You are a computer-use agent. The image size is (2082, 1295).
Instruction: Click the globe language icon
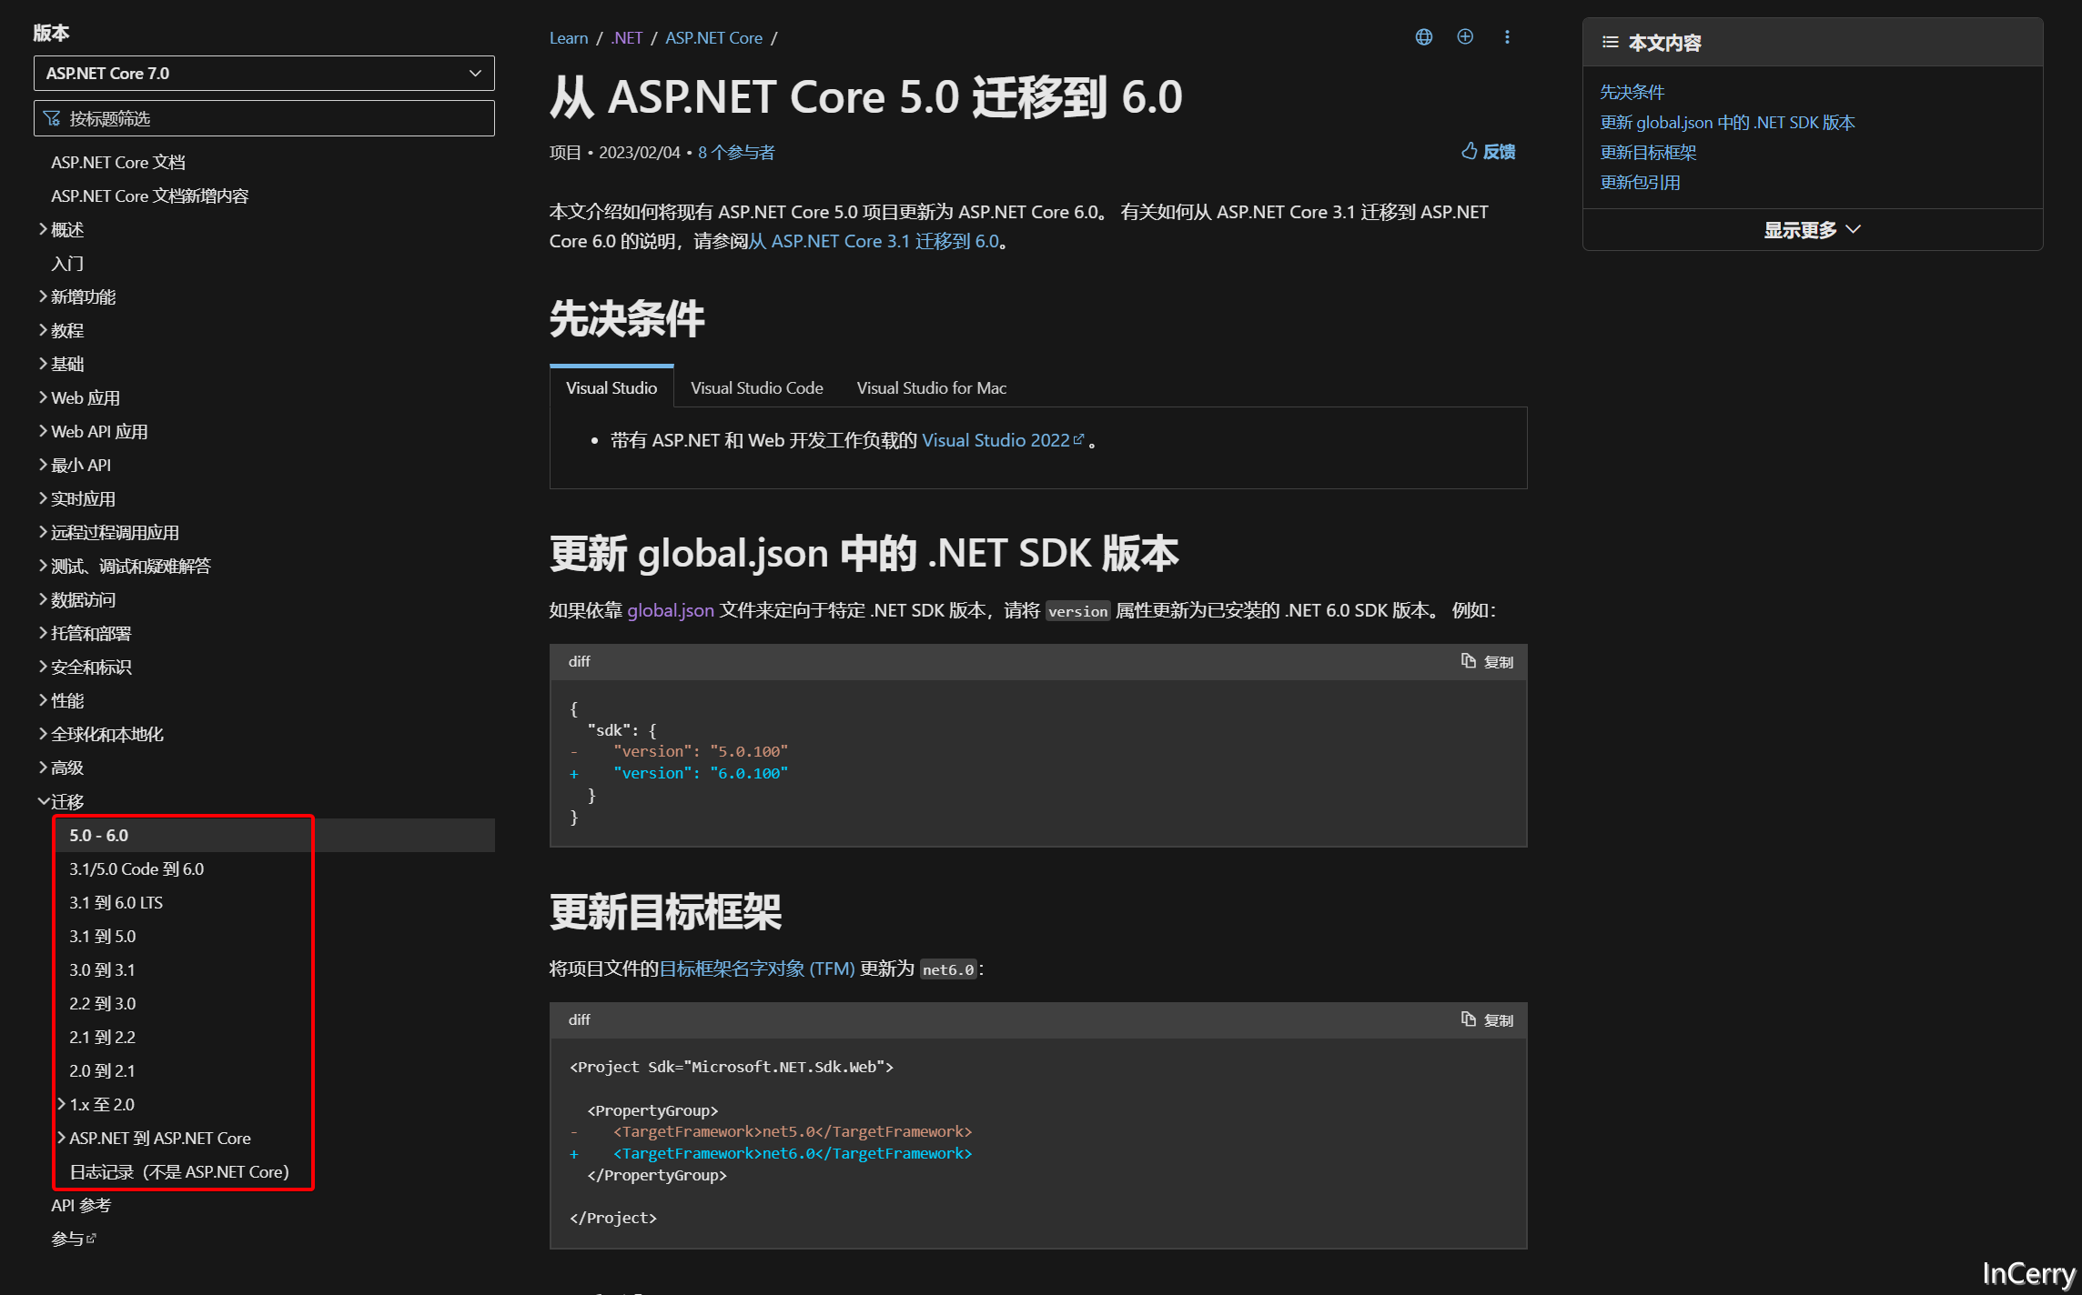(x=1423, y=37)
